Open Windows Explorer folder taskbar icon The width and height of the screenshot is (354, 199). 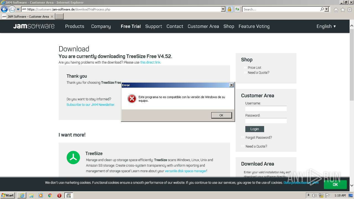(x=31, y=195)
